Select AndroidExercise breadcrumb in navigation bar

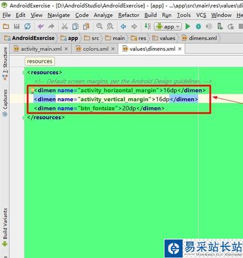(29, 38)
